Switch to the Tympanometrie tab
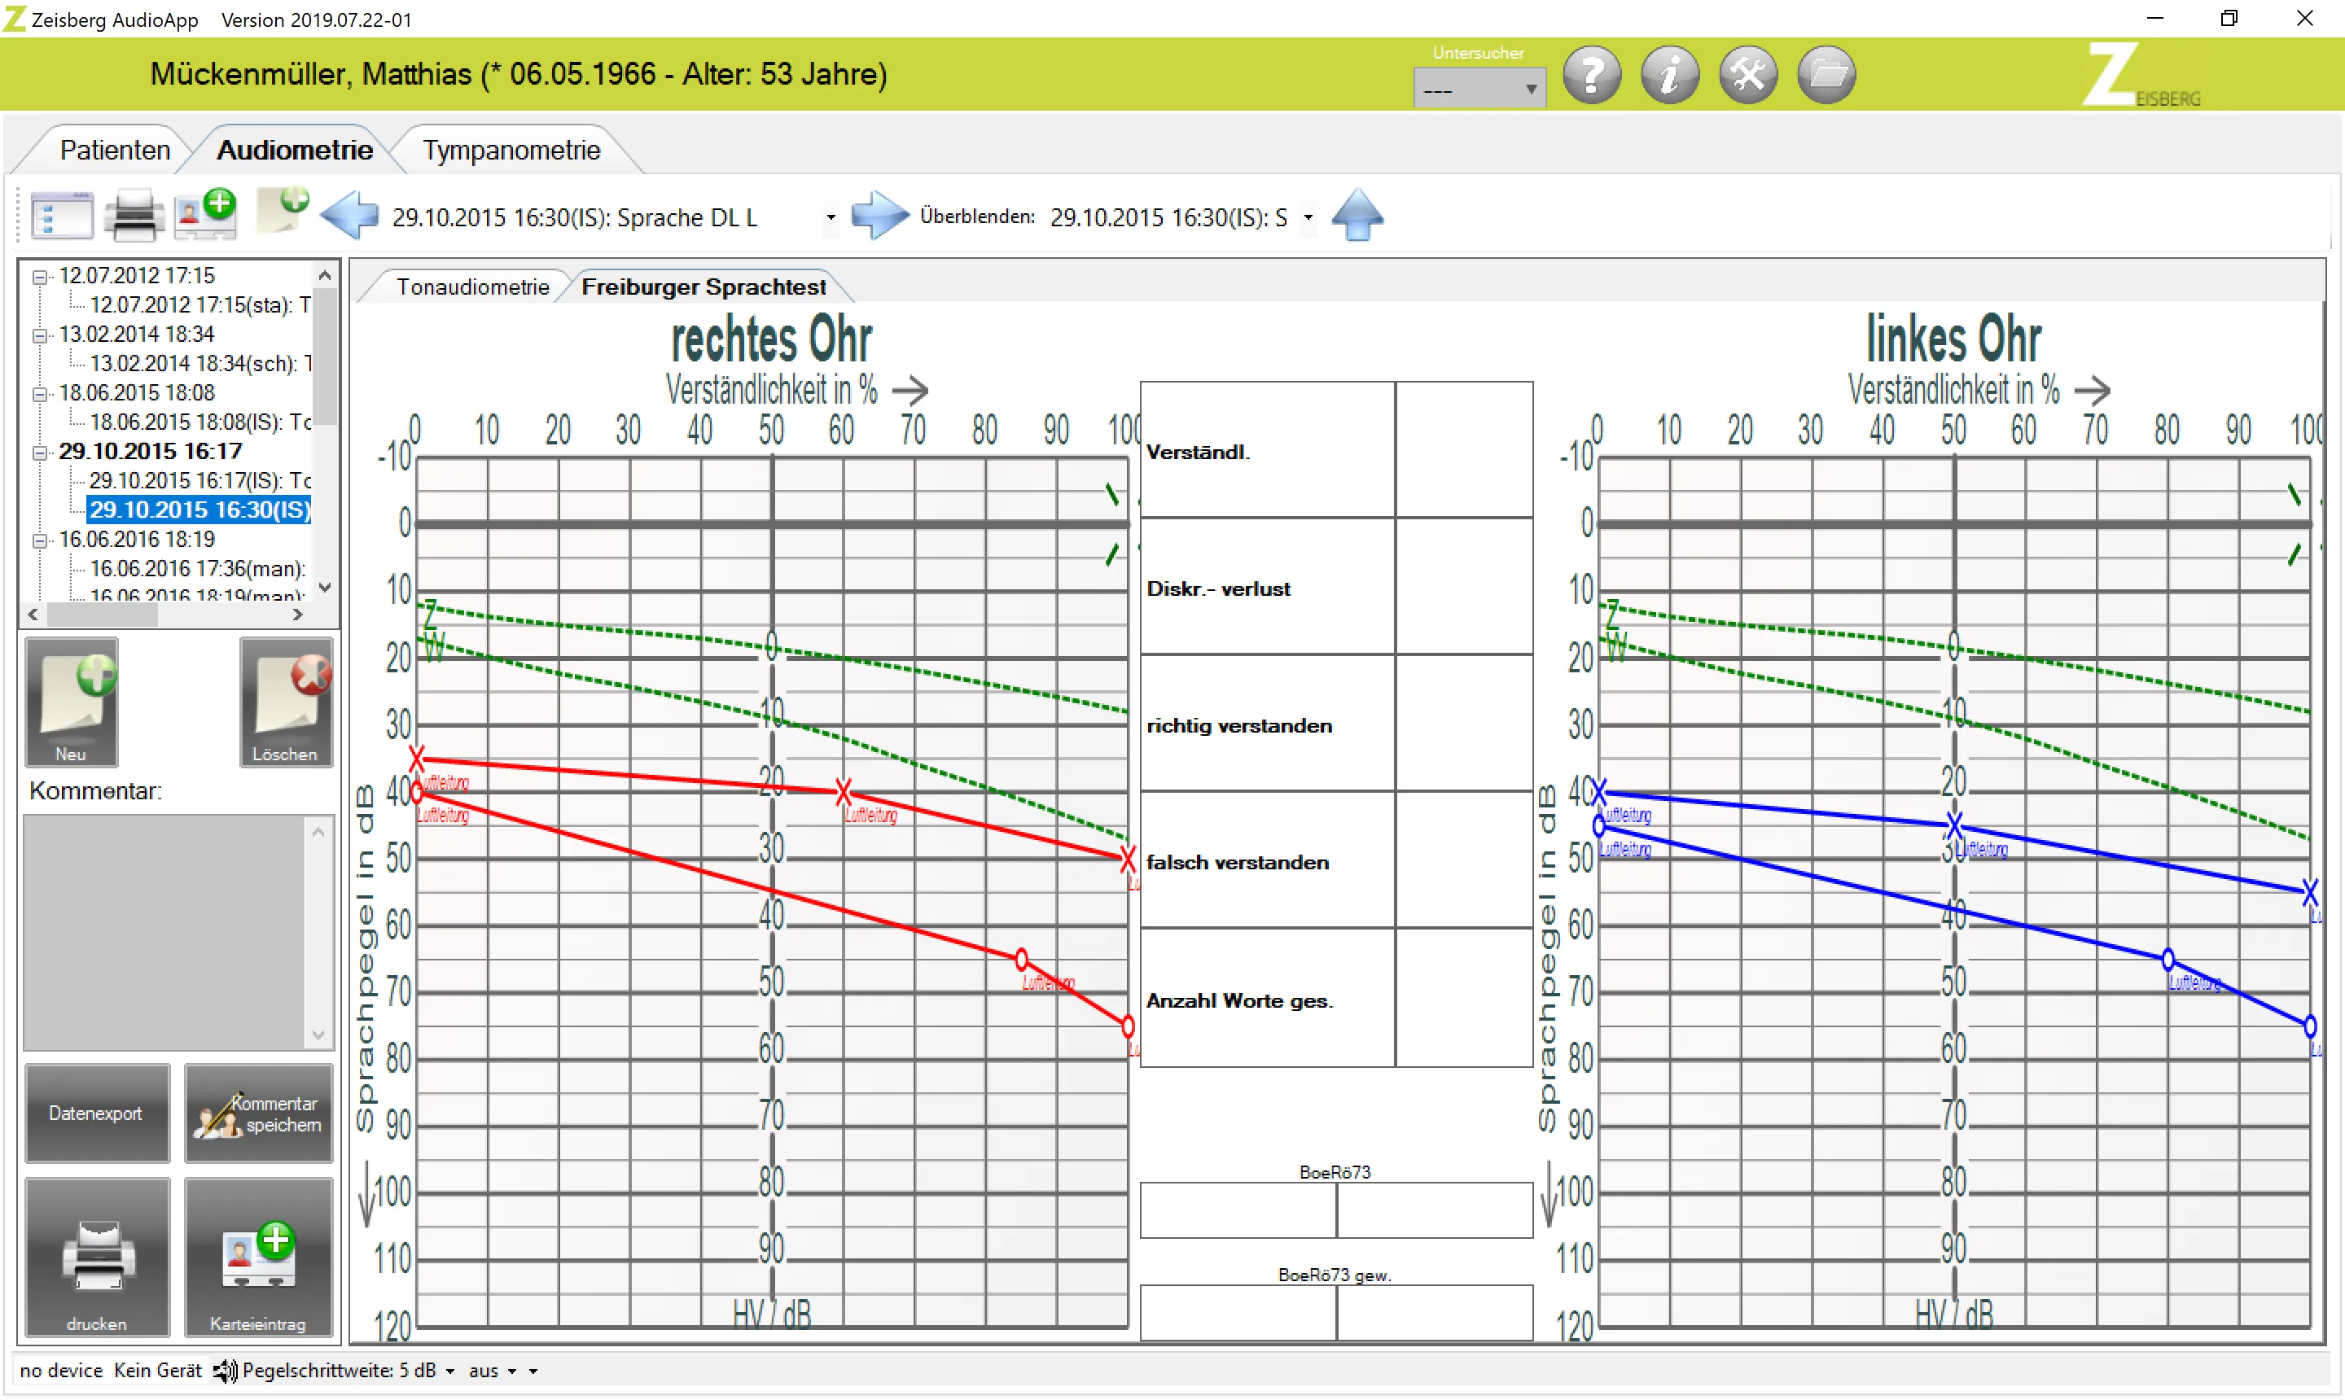This screenshot has width=2345, height=1400. click(x=511, y=149)
